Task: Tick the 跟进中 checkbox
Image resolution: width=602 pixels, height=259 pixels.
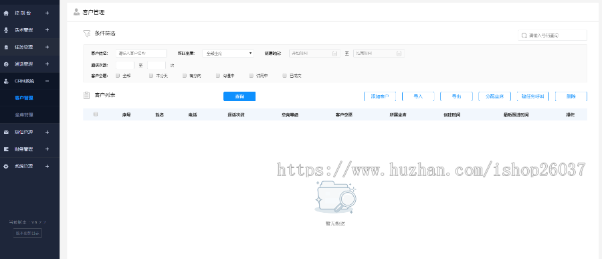Action: 218,76
